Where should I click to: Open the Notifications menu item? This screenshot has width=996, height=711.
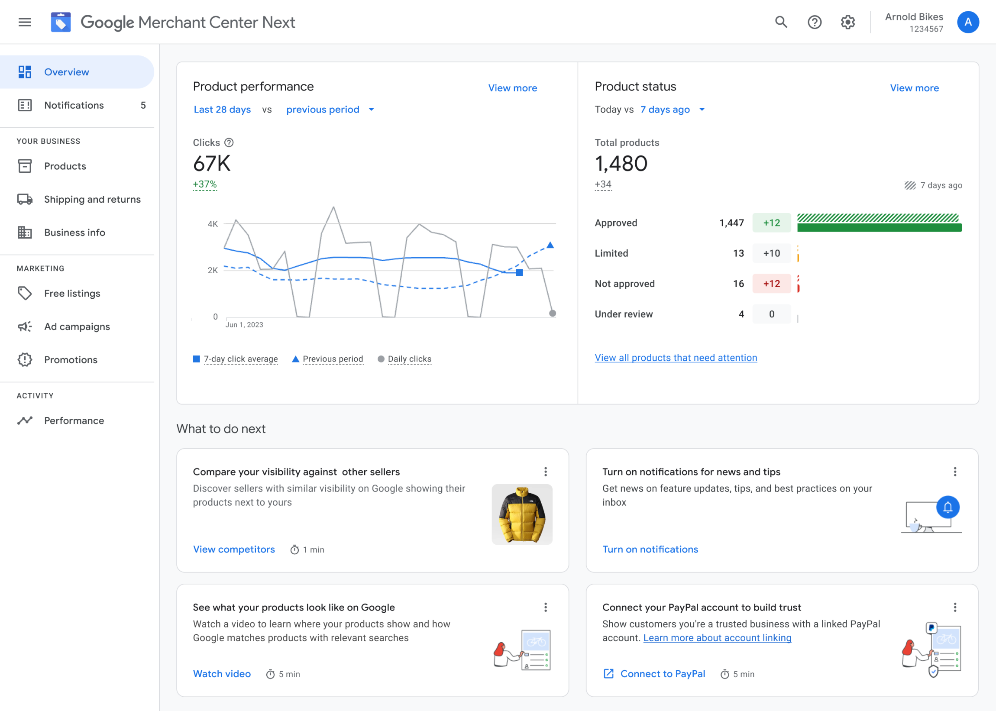coord(77,105)
